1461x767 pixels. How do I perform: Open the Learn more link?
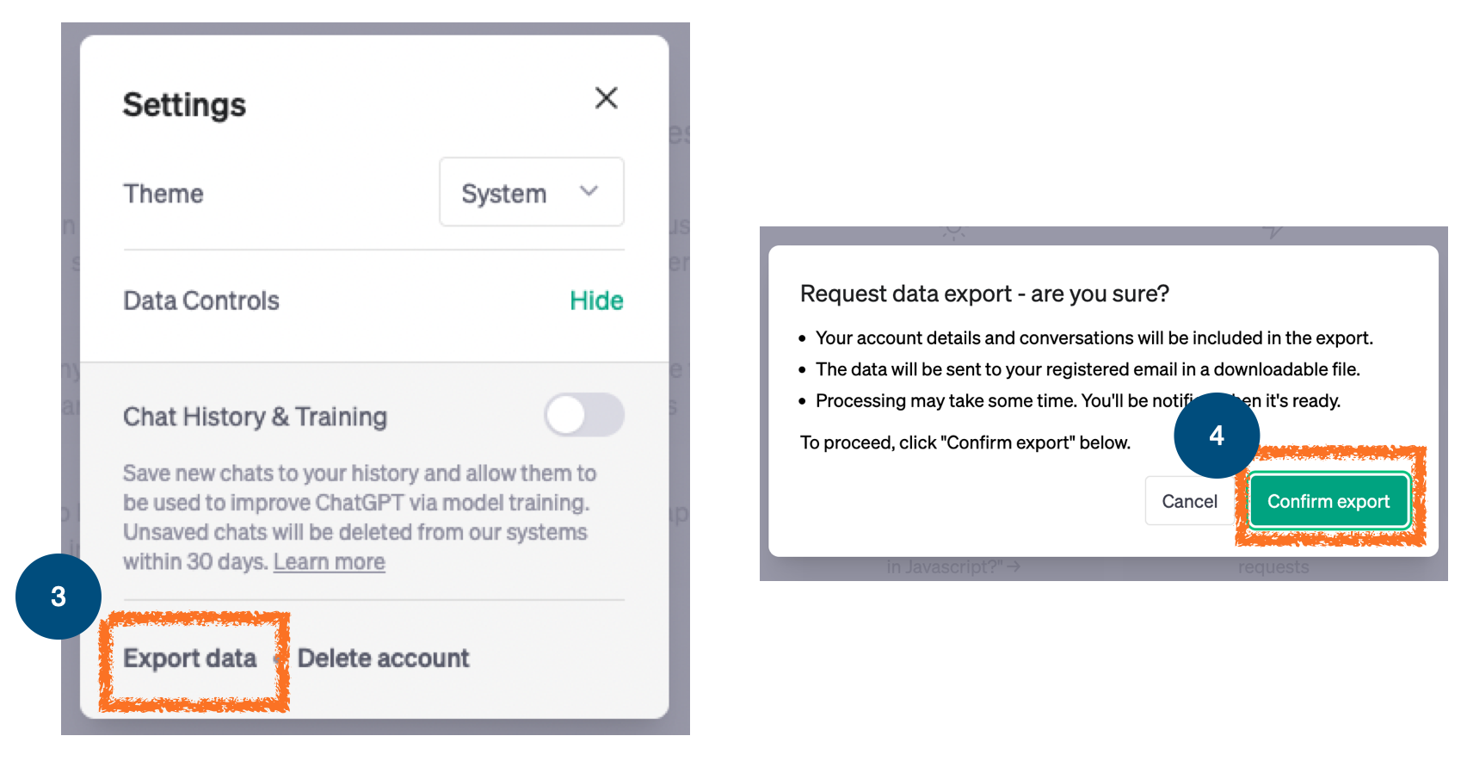tap(329, 561)
